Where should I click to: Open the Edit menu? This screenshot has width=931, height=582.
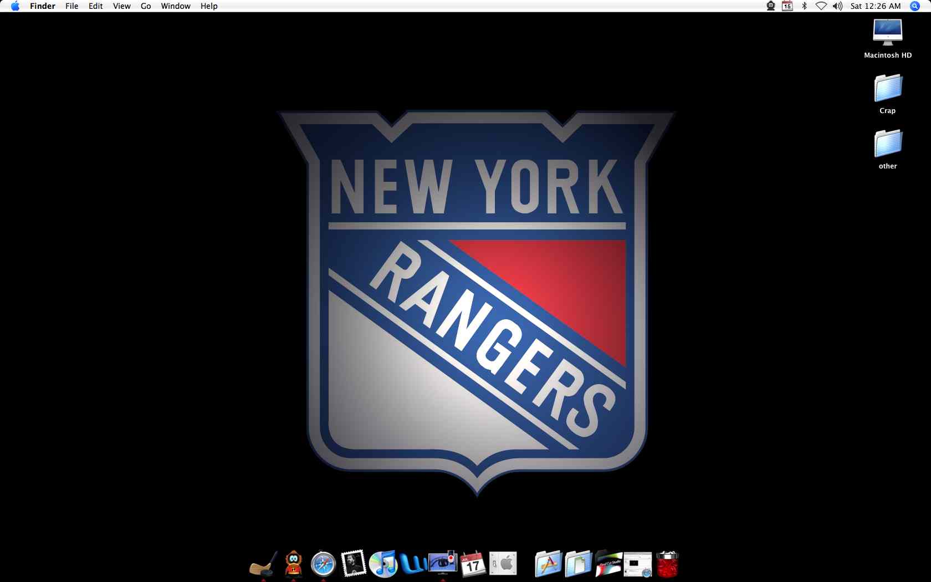(95, 6)
